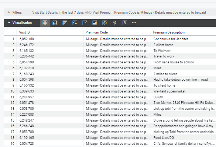This screenshot has width=216, height=147.
Task: Select Visit ID 6,309,633 in row 10
Action: coord(27,91)
